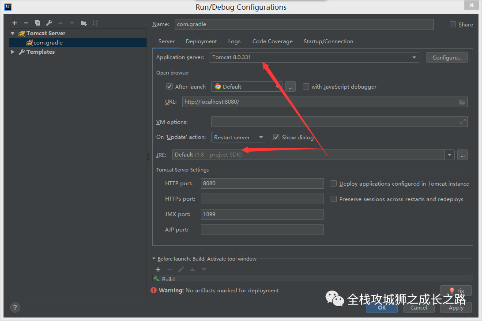
Task: Click the IntelliJ logo in title bar
Action: (x=8, y=7)
